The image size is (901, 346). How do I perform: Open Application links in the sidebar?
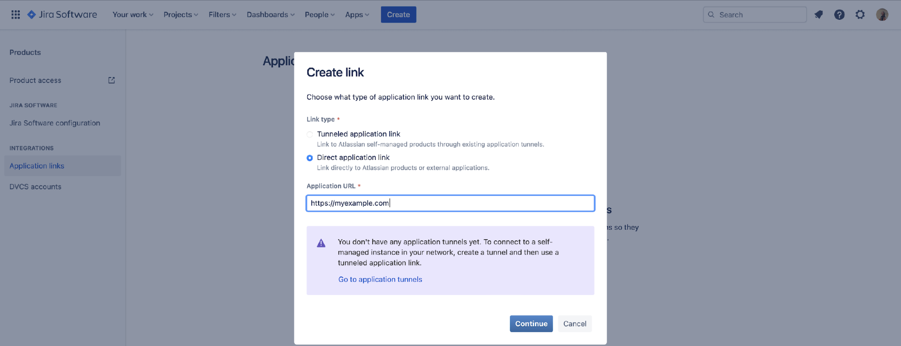[37, 166]
